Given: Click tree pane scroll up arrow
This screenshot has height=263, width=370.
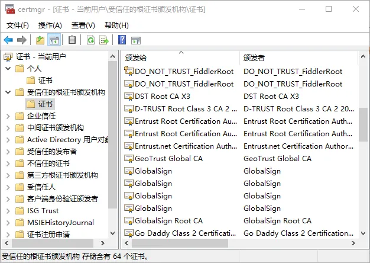Looking at the screenshot, I should tap(112, 56).
